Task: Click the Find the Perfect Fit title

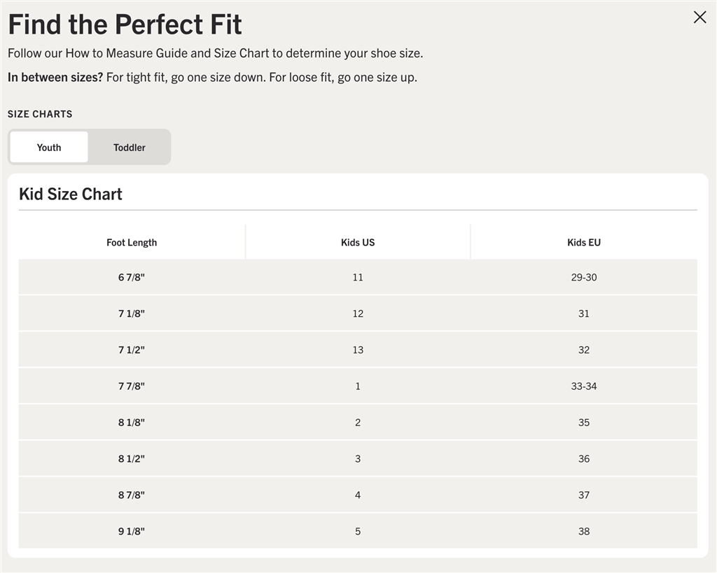Action: pos(125,24)
